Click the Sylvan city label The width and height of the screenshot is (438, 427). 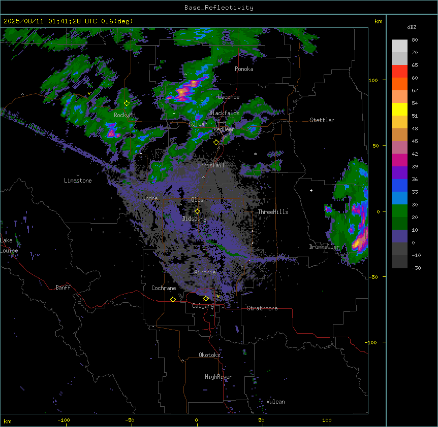point(198,124)
